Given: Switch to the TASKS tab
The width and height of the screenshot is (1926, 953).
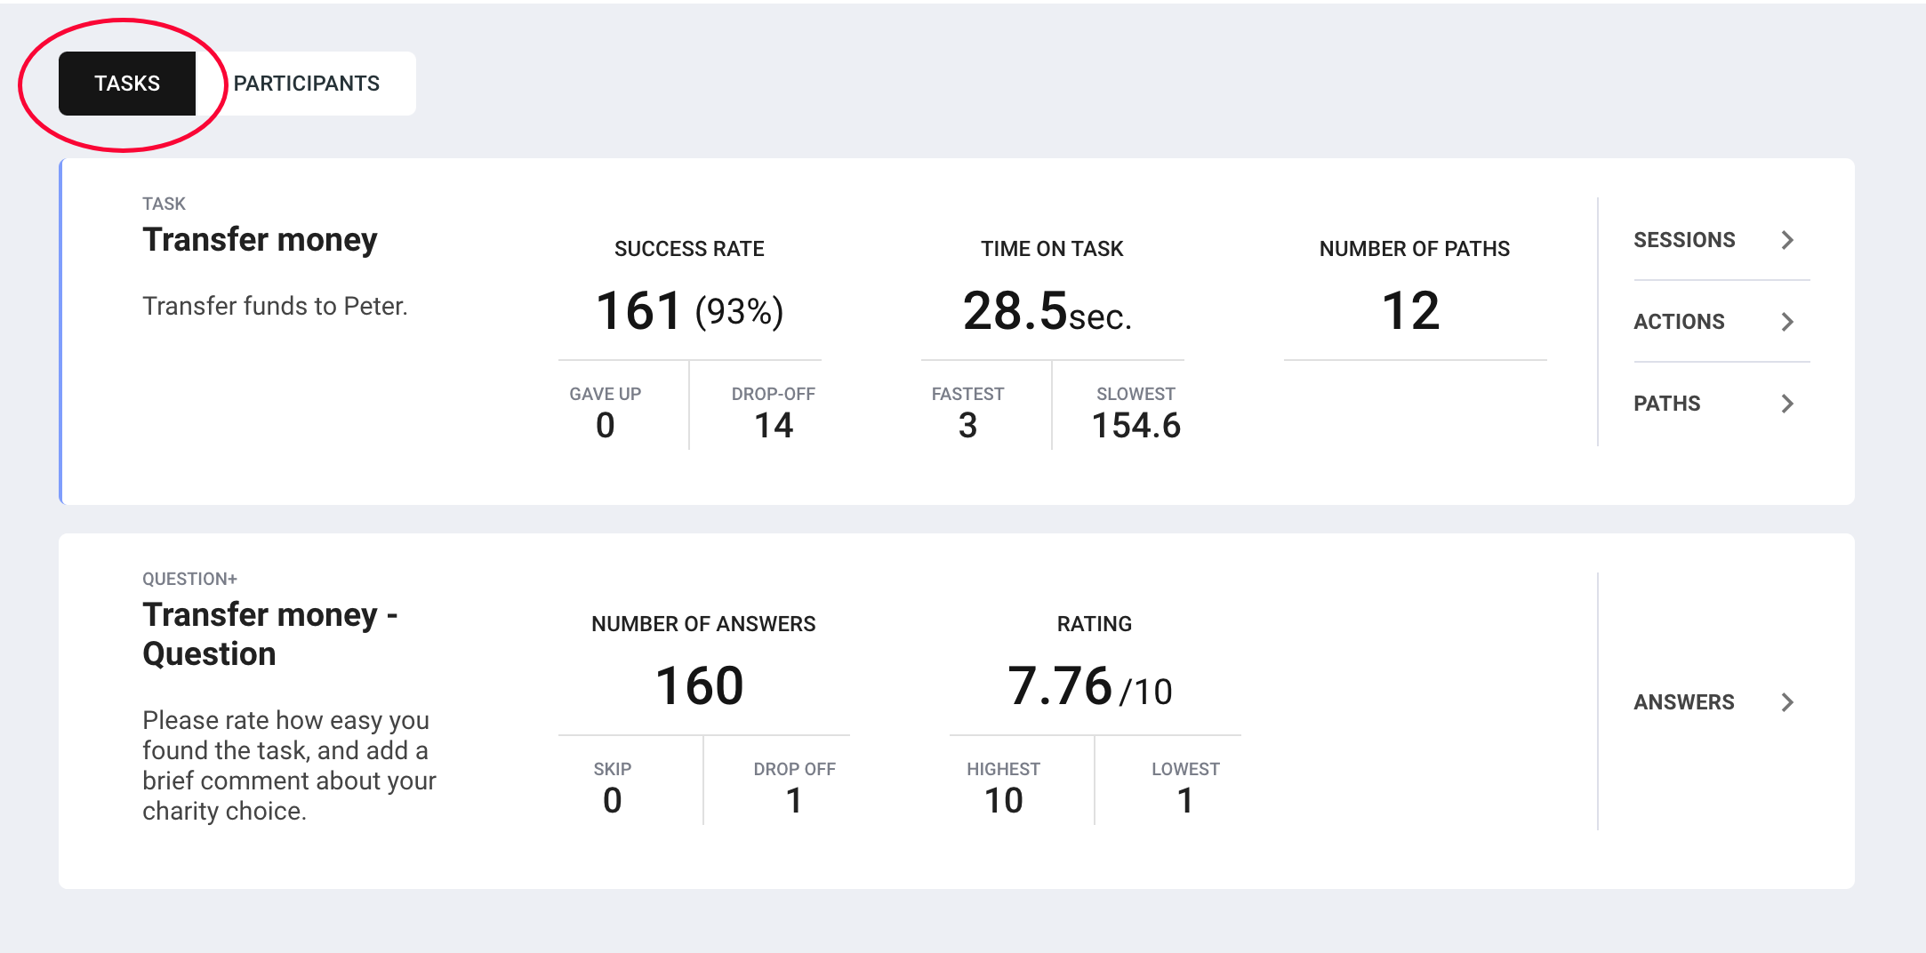Looking at the screenshot, I should (x=127, y=84).
